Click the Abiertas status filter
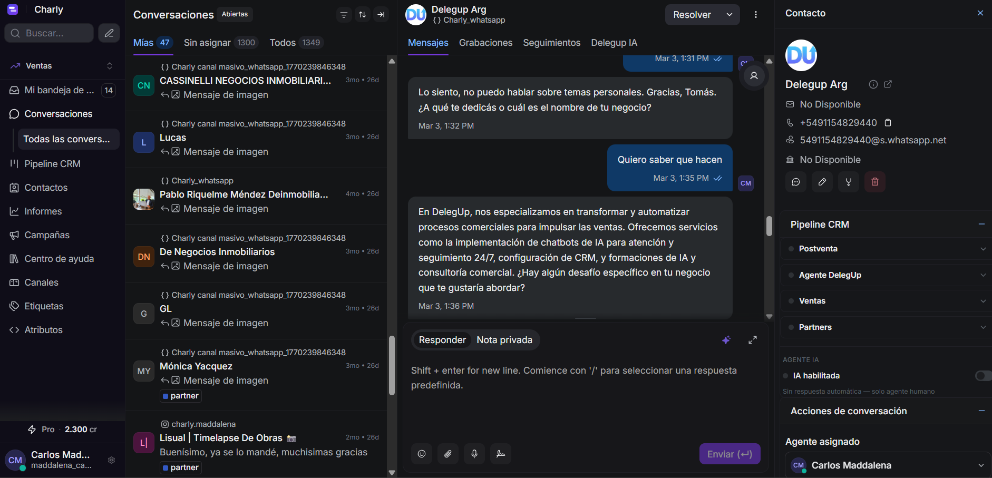Viewport: 992px width, 478px height. [x=235, y=14]
